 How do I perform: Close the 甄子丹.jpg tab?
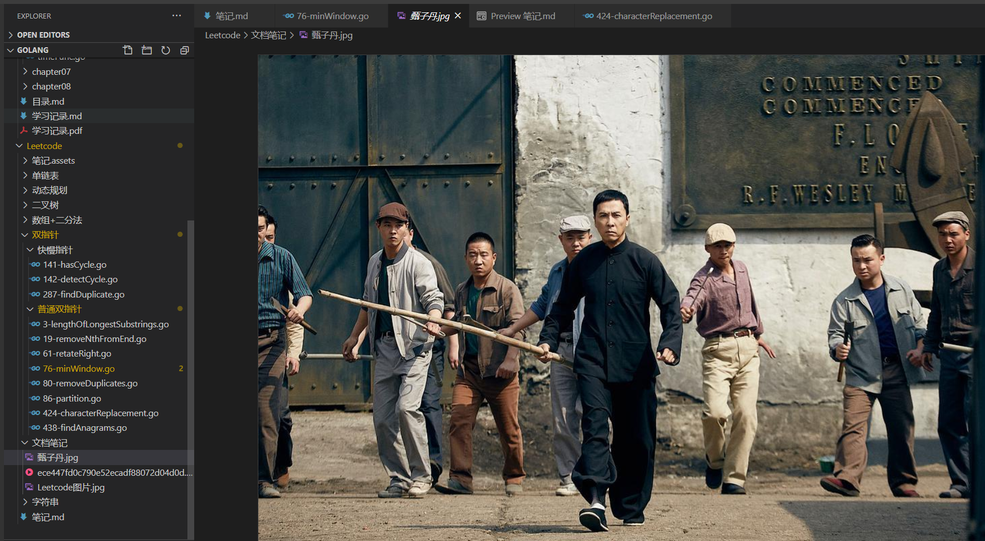coord(458,16)
